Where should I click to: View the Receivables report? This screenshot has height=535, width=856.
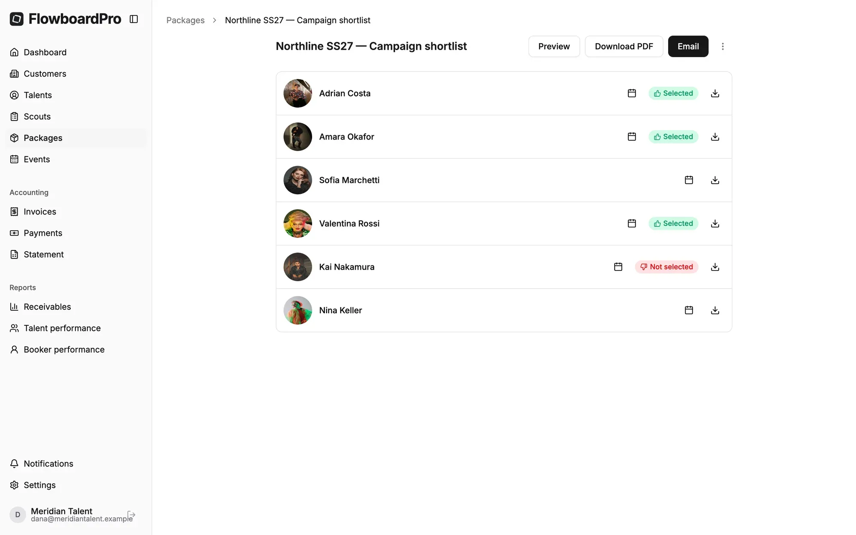click(x=76, y=306)
